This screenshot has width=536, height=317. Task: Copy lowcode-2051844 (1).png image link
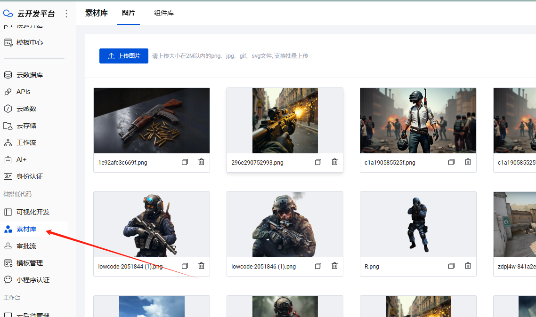(185, 266)
